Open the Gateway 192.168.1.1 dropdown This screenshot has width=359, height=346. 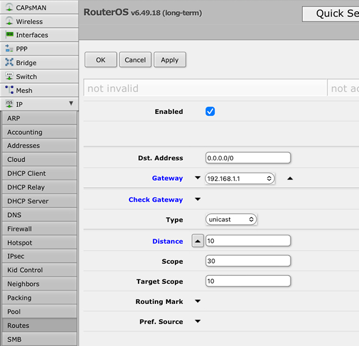click(x=240, y=178)
